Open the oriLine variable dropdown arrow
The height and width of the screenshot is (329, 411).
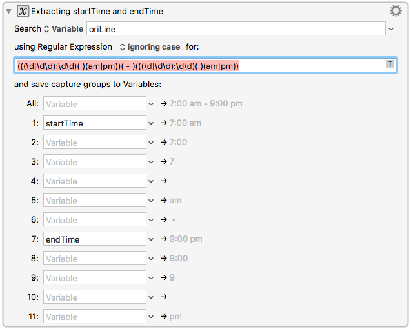[391, 29]
